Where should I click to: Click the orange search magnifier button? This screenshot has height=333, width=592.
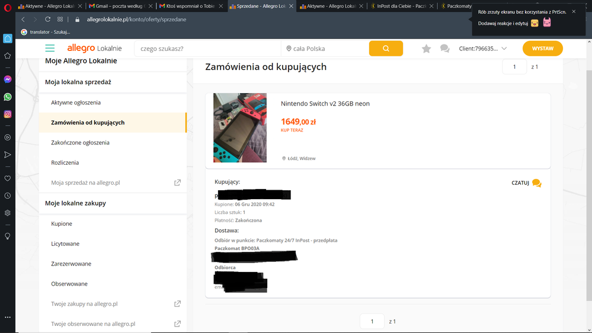[386, 49]
